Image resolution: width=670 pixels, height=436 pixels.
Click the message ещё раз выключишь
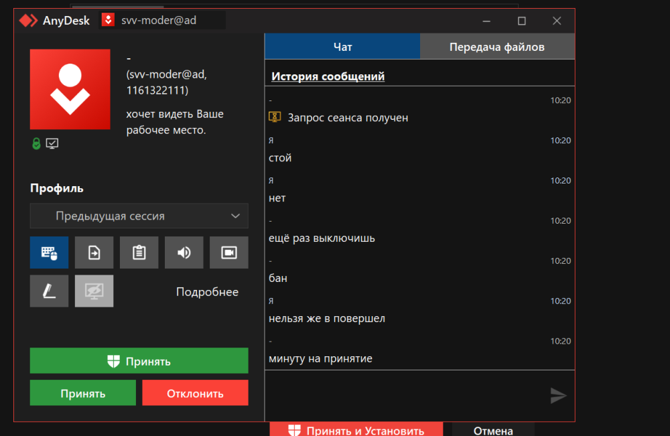(322, 238)
